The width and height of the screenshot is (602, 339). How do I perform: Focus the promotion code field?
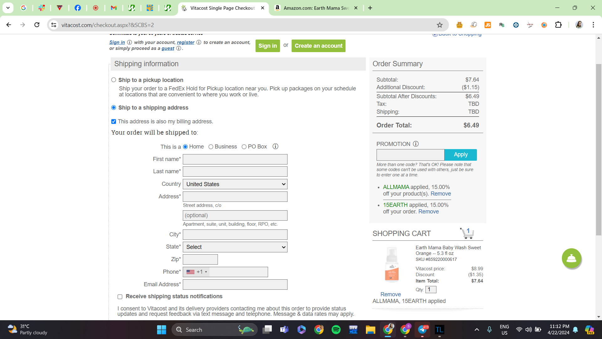410,155
